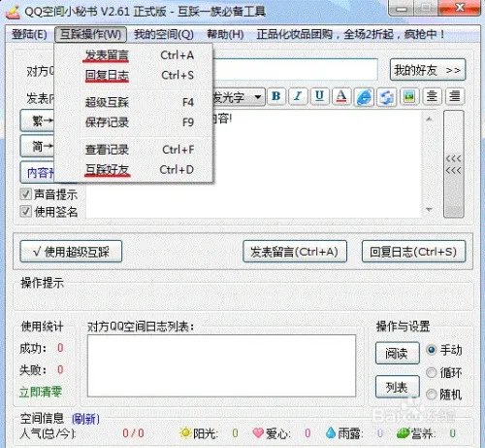This screenshot has width=485, height=448.
Task: Choose 回复日志 from the menu
Action: 134,76
